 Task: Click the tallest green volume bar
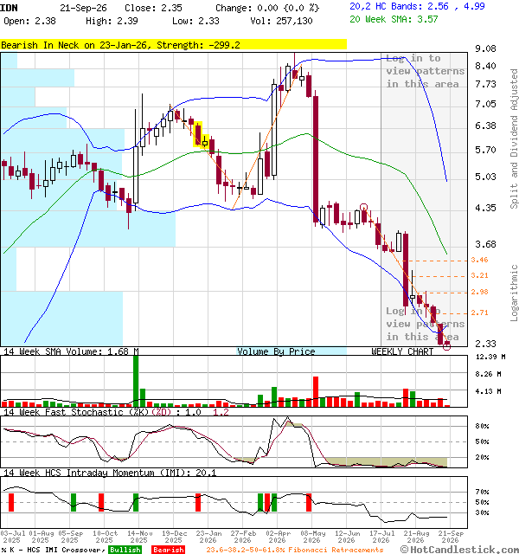point(136,382)
